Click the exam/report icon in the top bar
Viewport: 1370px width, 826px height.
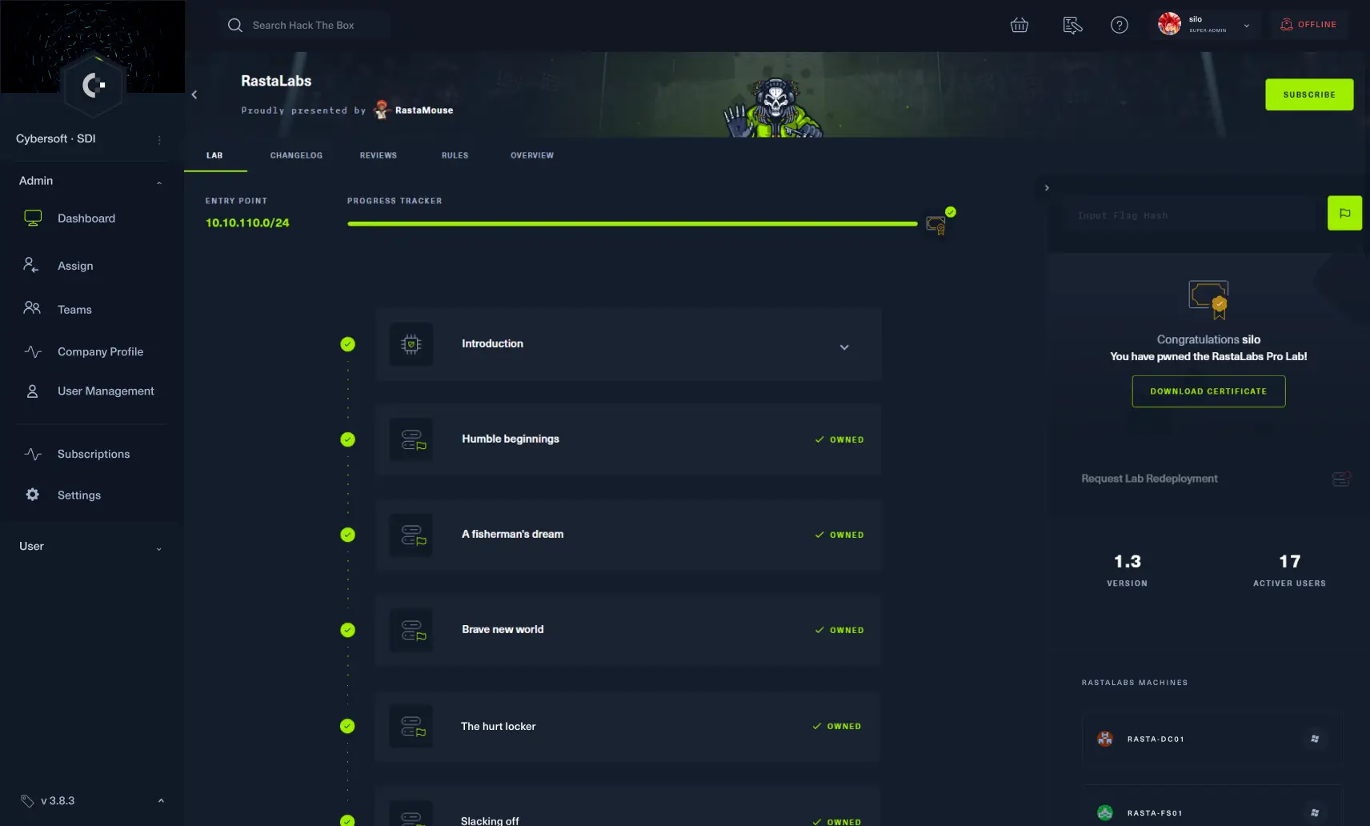pyautogui.click(x=1072, y=25)
